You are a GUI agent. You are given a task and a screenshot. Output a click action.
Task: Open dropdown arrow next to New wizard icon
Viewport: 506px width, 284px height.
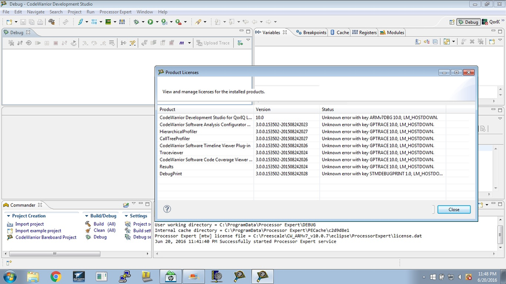point(16,22)
